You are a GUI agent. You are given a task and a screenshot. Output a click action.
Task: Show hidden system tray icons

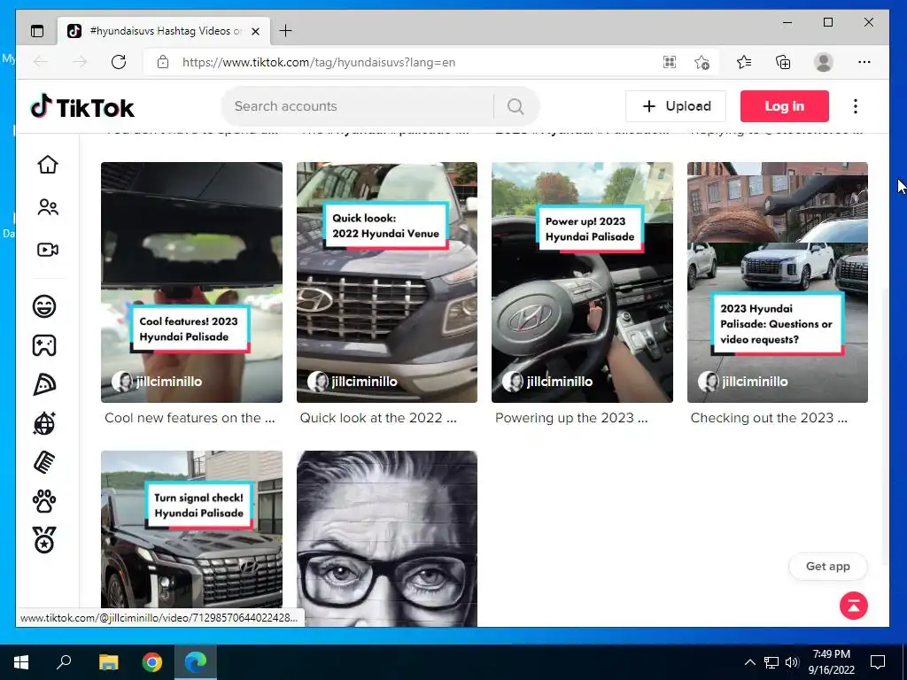(x=749, y=662)
